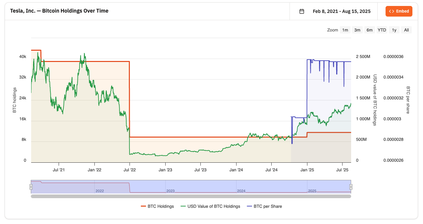The height and width of the screenshot is (224, 423).
Task: Click the horizontal scrollbar under navigator
Action: [x=191, y=196]
